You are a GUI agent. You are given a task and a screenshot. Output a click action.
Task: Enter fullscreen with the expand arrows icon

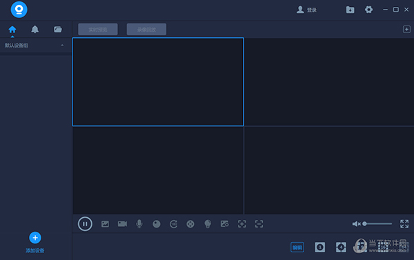tap(404, 224)
